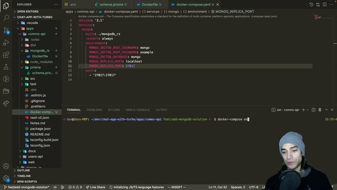Open Dockerfile in mongodb_rs folder
Screen dimensions: 337x190
[40, 56]
